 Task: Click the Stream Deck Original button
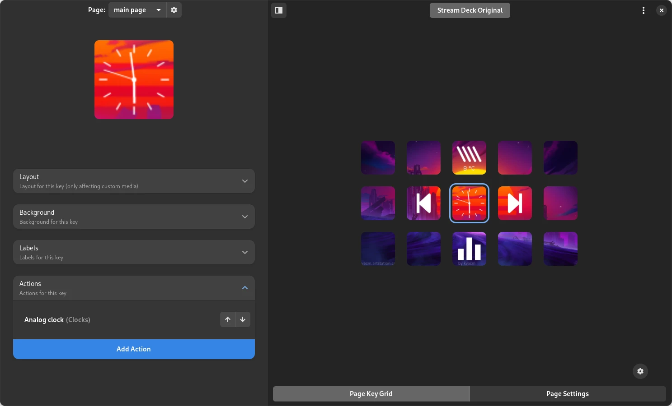click(x=470, y=10)
